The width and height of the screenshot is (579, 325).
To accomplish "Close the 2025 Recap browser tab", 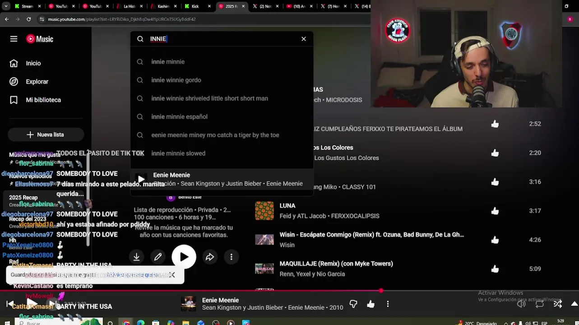I will (244, 6).
